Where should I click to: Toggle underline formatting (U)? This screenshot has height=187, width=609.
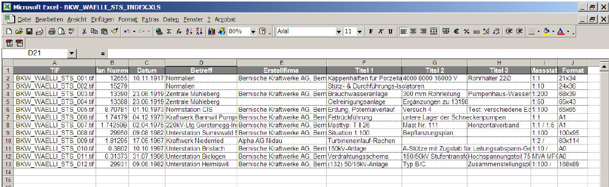[390, 31]
